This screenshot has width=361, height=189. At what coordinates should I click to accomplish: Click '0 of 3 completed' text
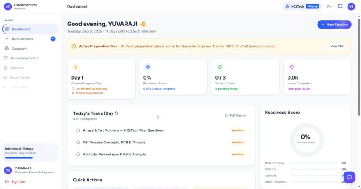point(85,119)
